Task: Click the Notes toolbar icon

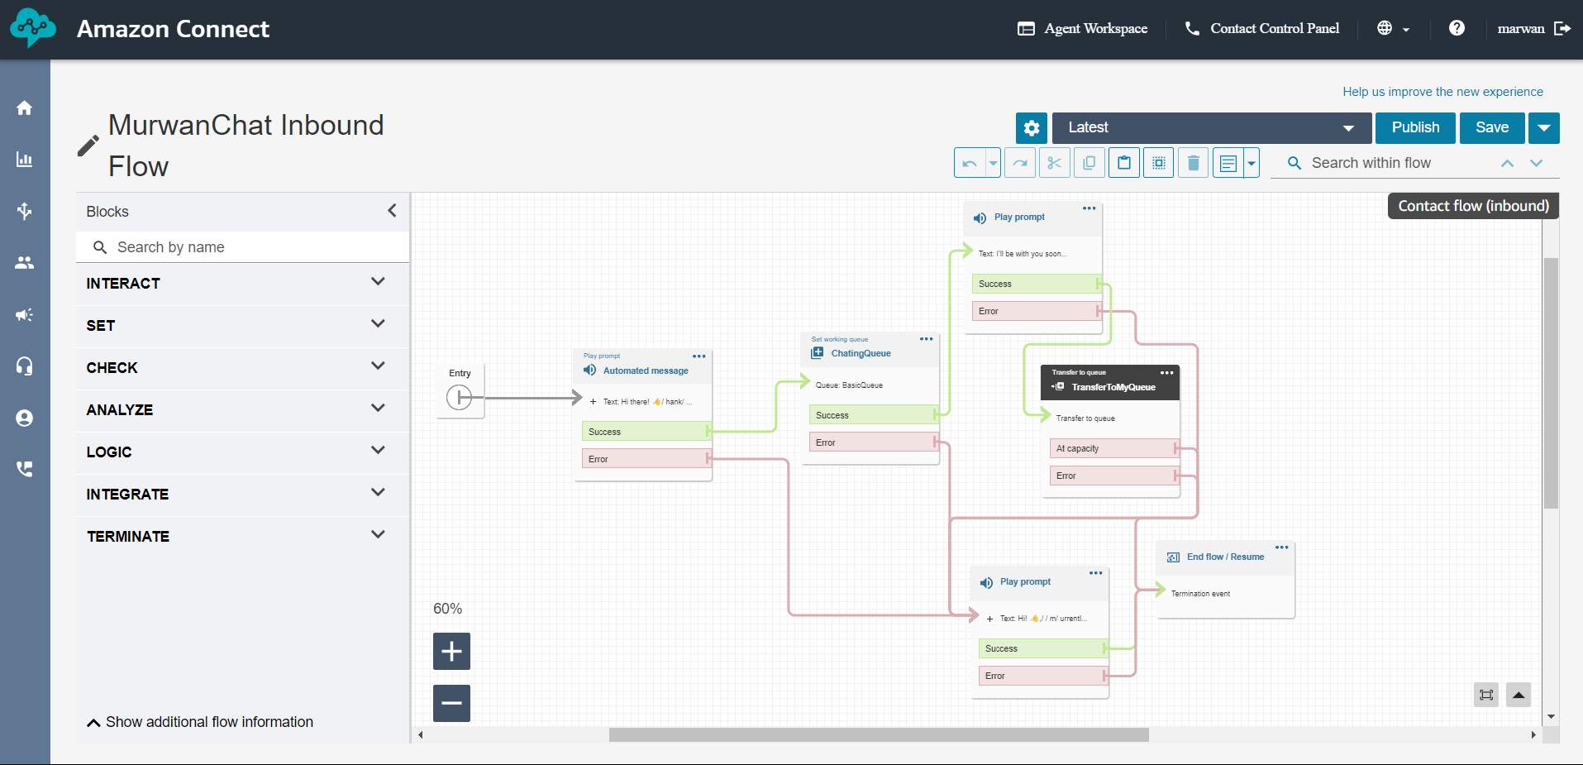Action: pyautogui.click(x=1228, y=163)
